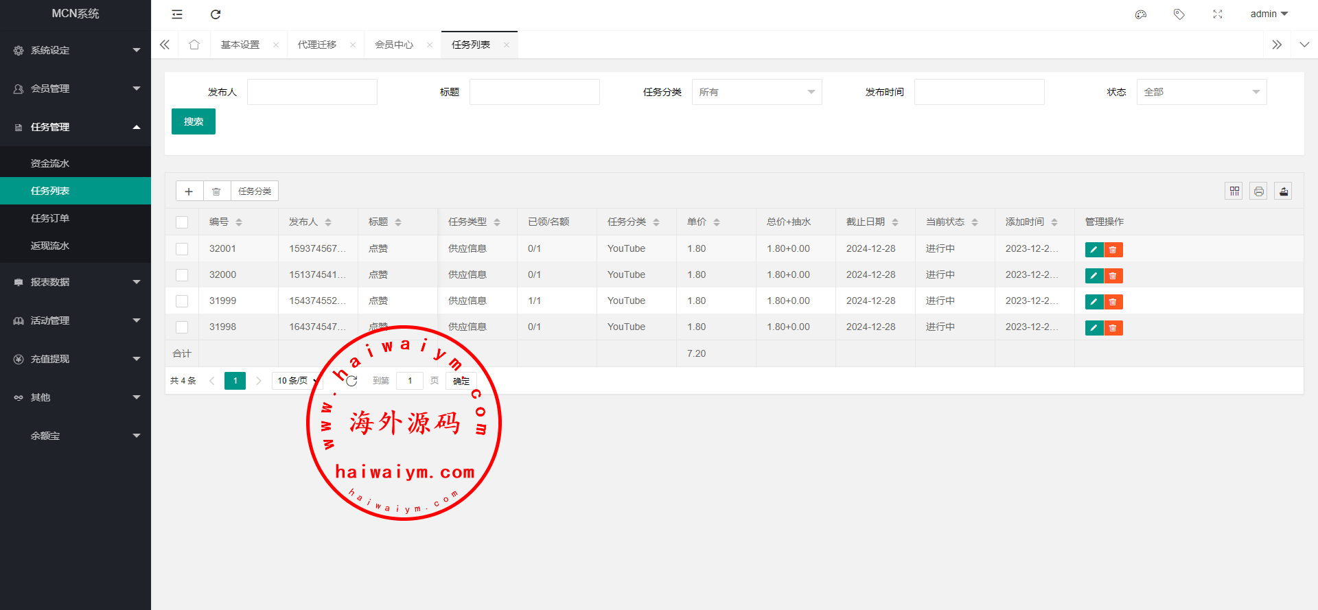This screenshot has width=1318, height=610.
Task: Open the 任务分类 filter dropdown
Action: pyautogui.click(x=756, y=92)
